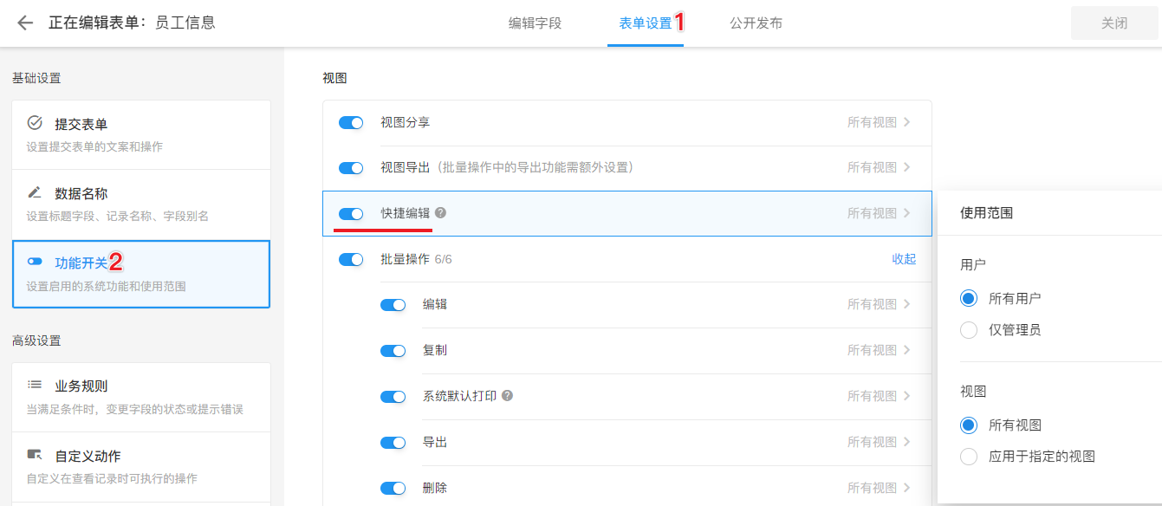Switch to the 编辑字段 tab
Screen dimensions: 1162x506
(535, 23)
